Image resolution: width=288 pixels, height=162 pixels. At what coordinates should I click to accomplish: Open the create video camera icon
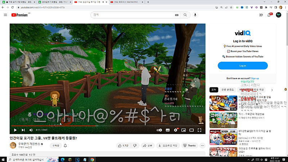[x=261, y=15]
